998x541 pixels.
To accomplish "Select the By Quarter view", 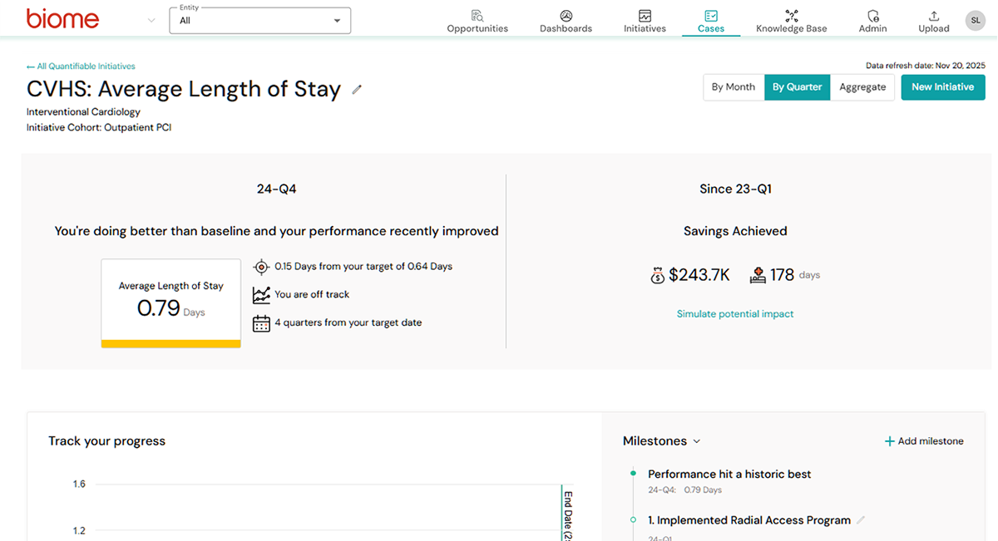I will (797, 87).
